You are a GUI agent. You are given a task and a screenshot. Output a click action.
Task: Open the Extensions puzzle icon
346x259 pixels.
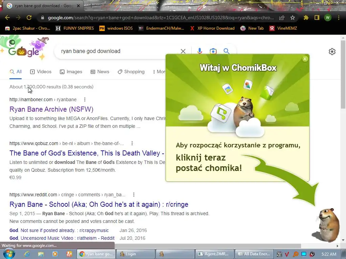[x=306, y=18]
